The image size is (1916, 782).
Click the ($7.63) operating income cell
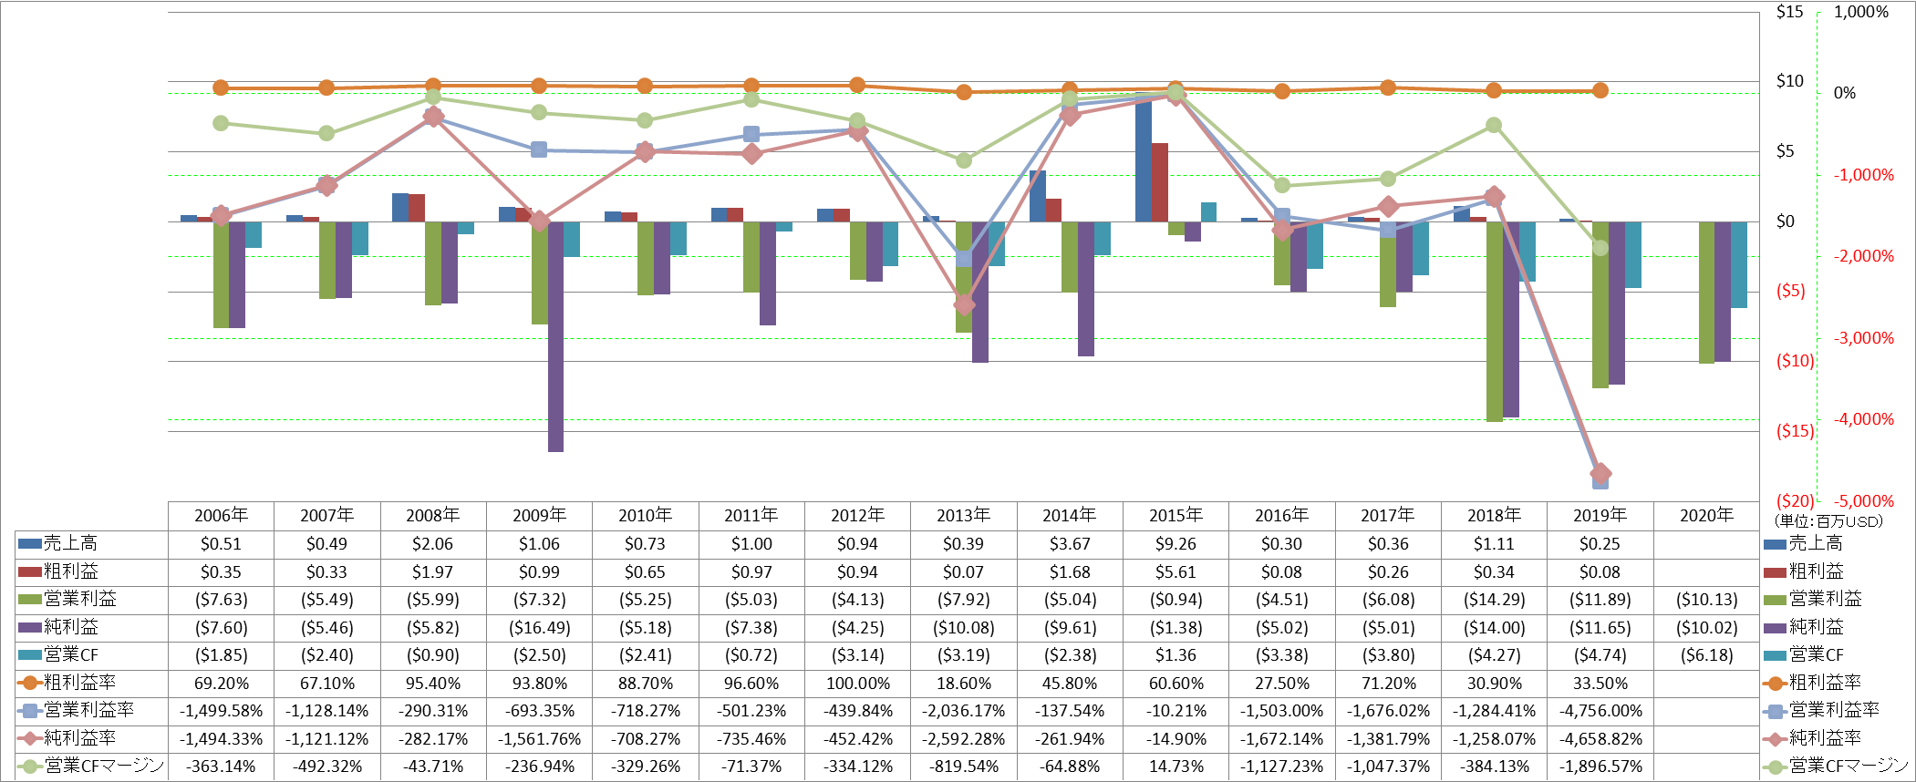(x=221, y=600)
